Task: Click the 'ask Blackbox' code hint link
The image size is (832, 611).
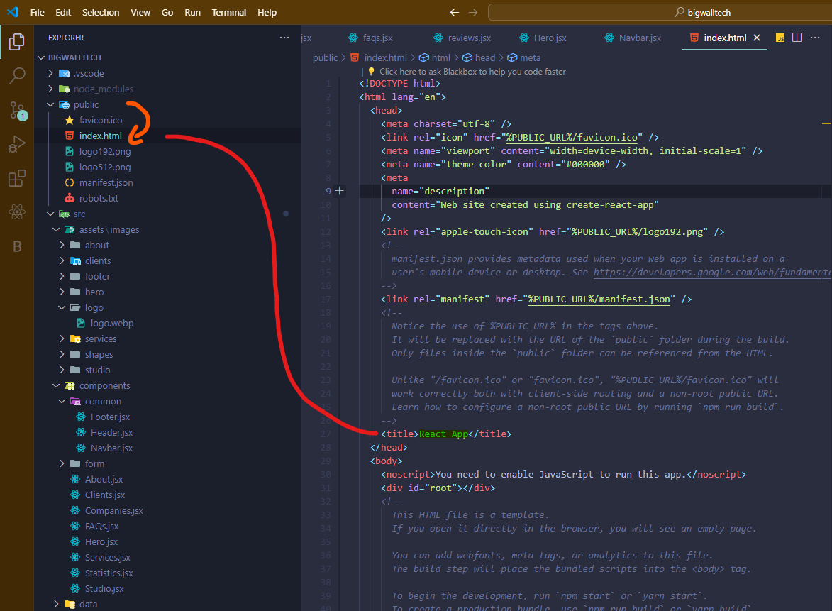Action: (x=472, y=72)
